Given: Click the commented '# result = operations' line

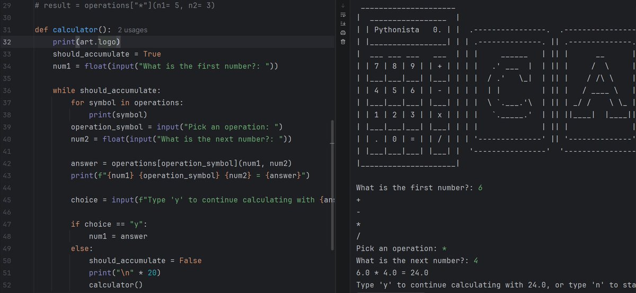Looking at the screenshot, I should 125,6.
